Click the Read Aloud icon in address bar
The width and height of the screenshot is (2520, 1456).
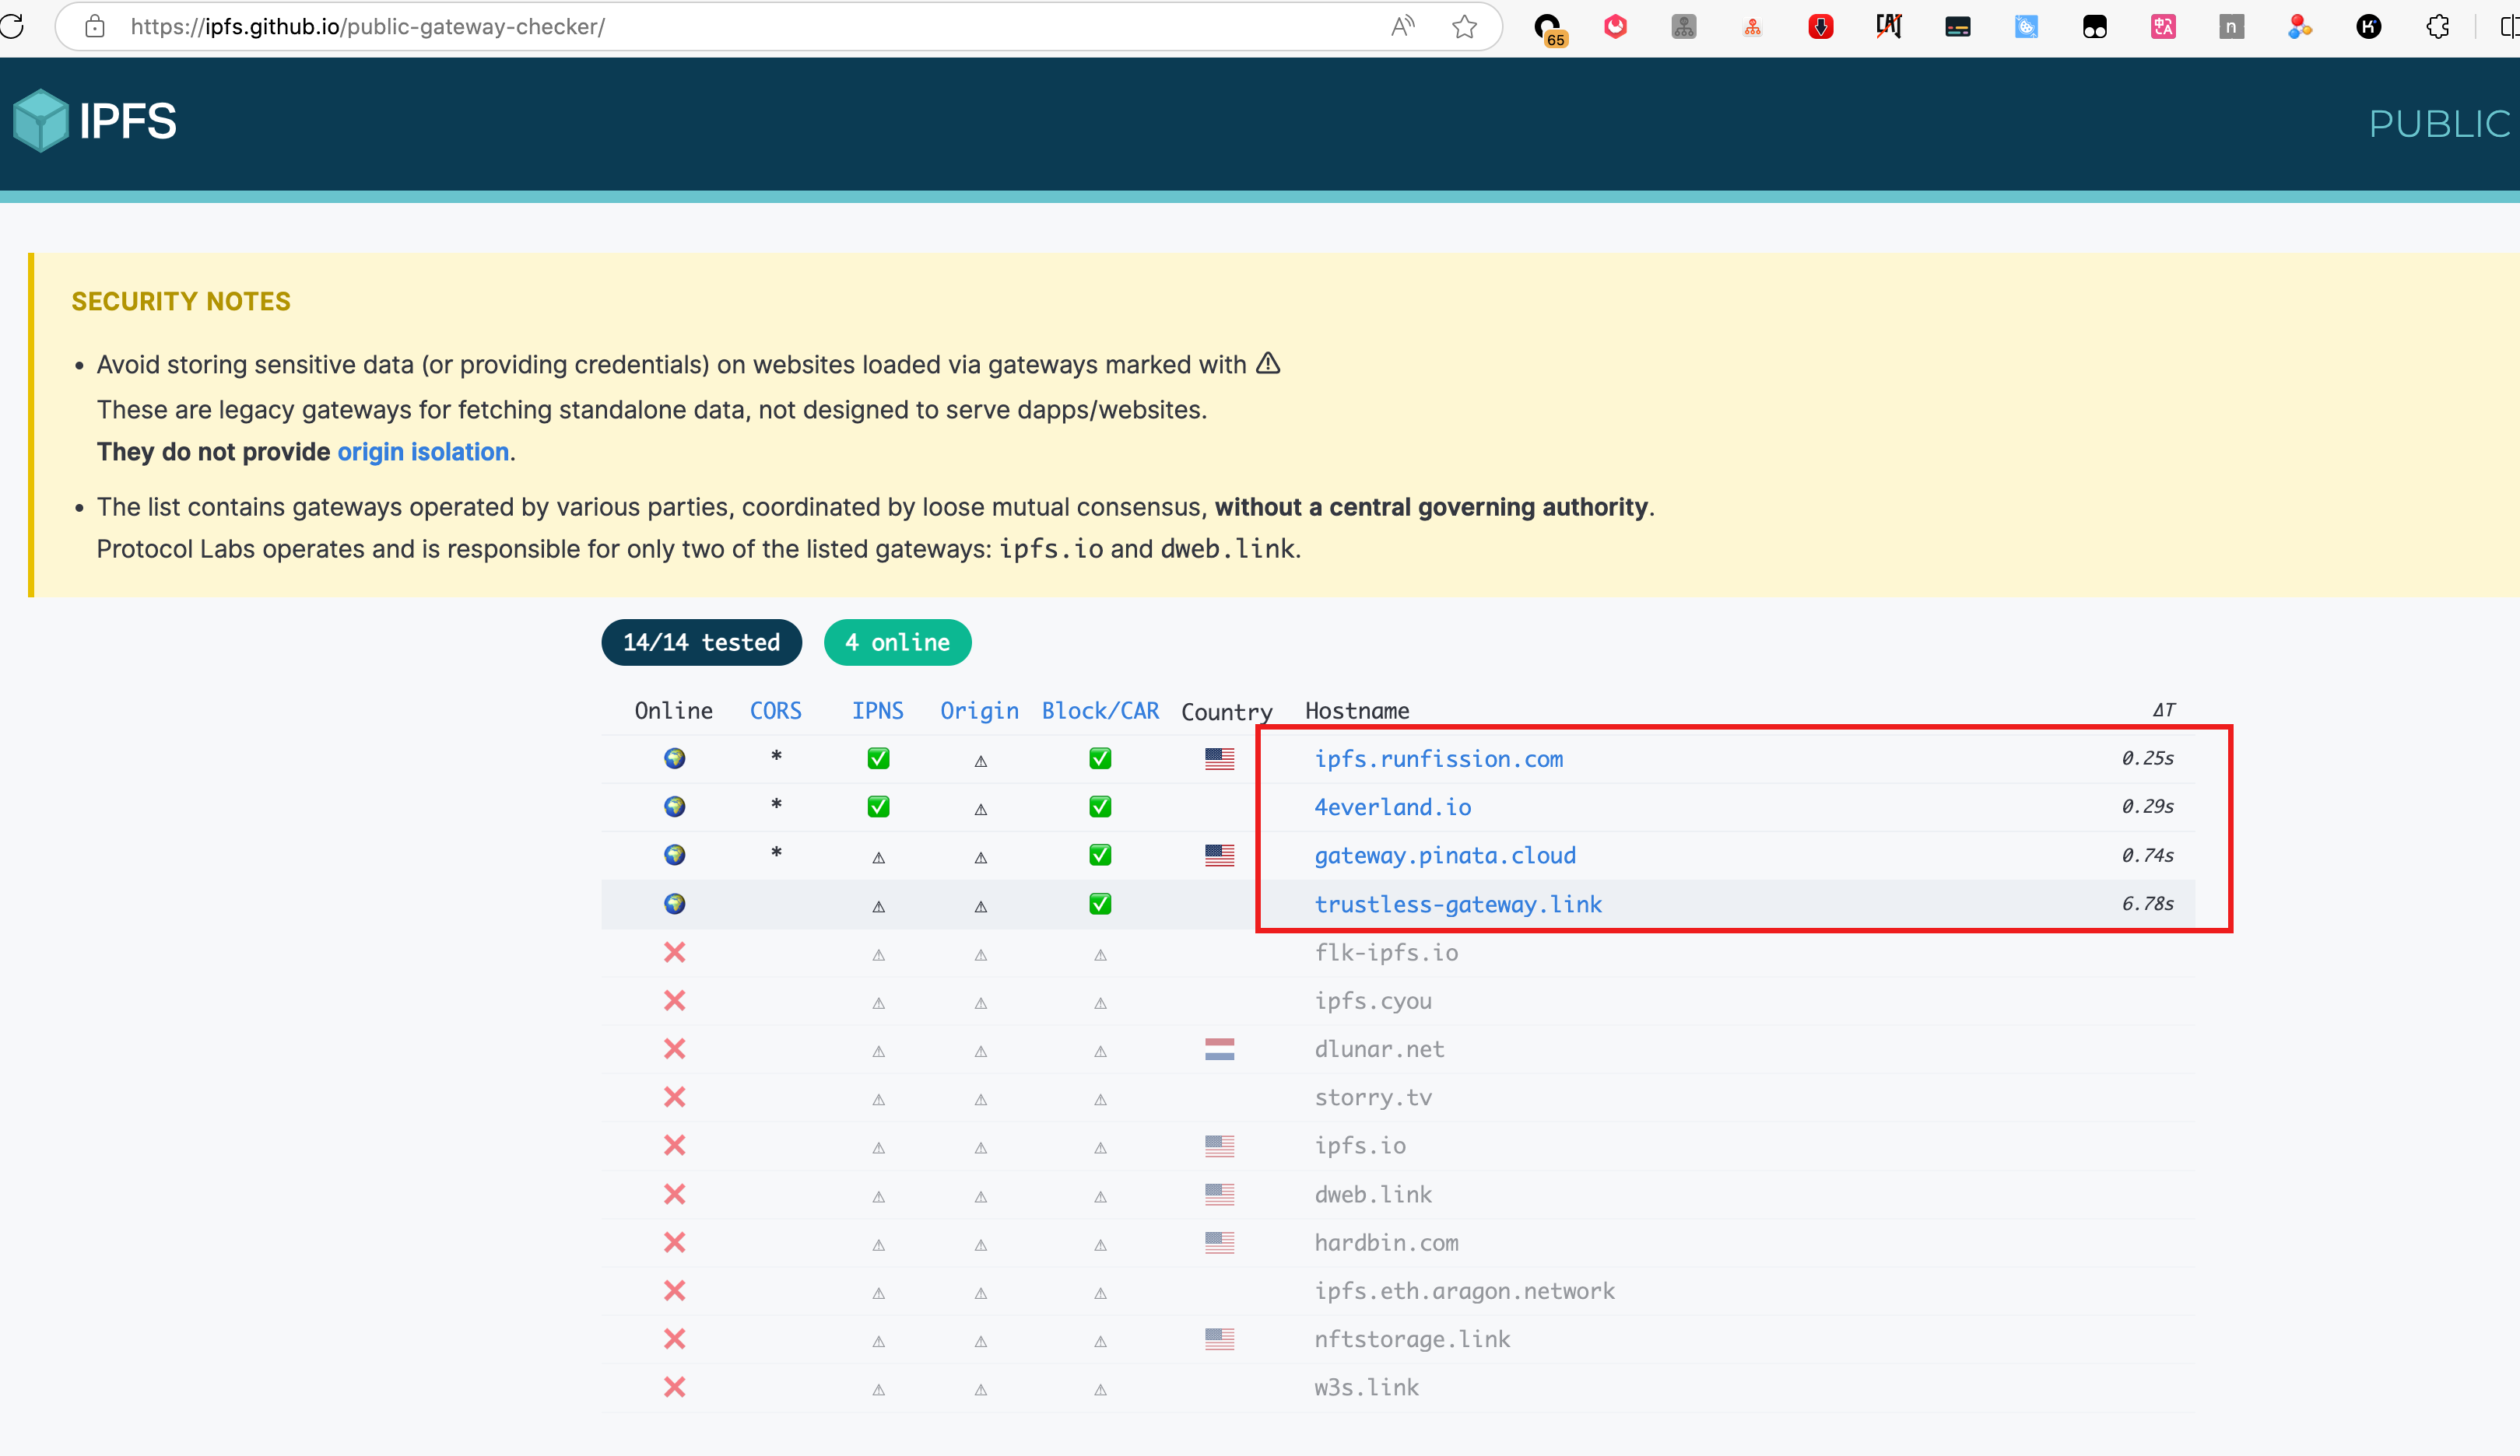tap(1403, 26)
